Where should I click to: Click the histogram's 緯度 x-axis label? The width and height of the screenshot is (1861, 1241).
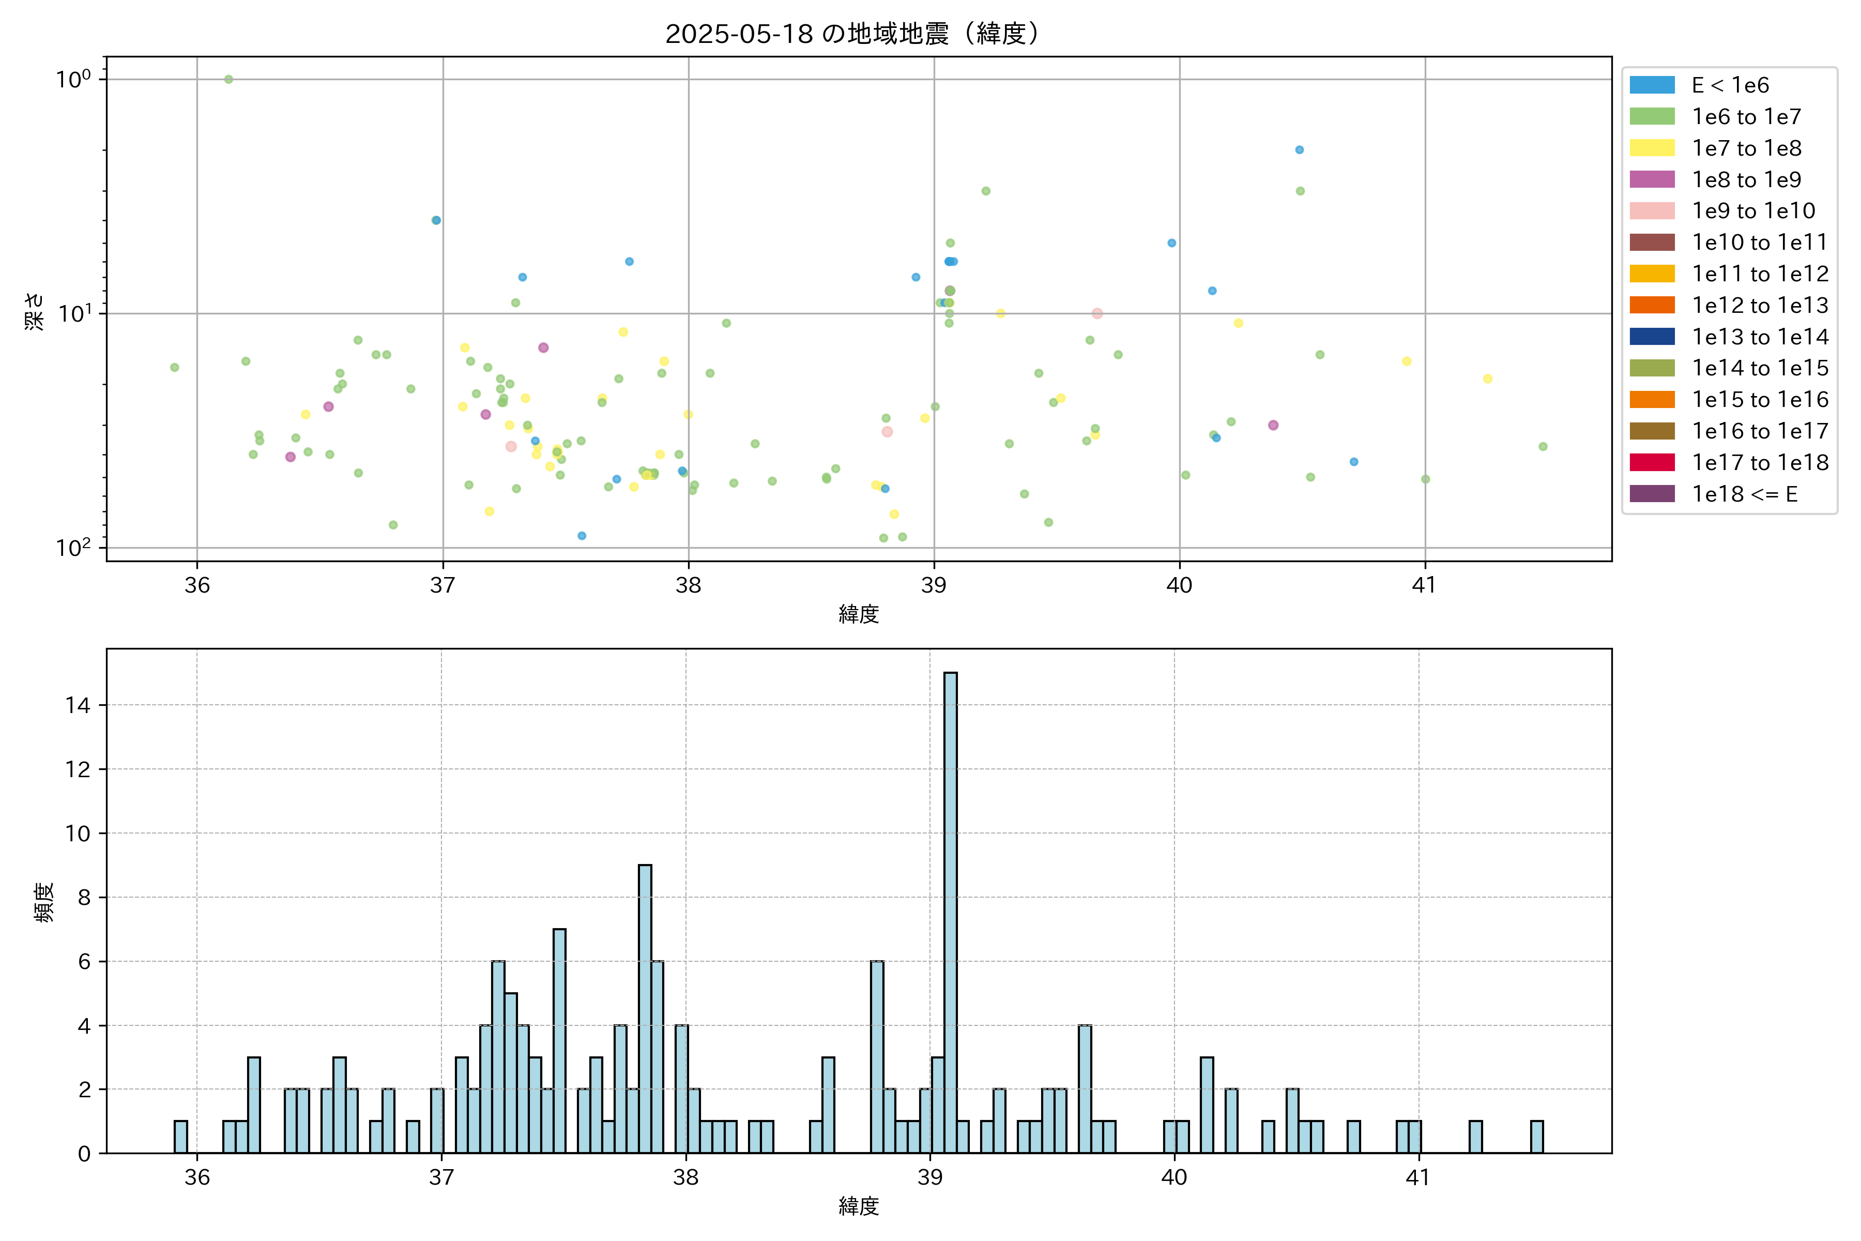859,1206
